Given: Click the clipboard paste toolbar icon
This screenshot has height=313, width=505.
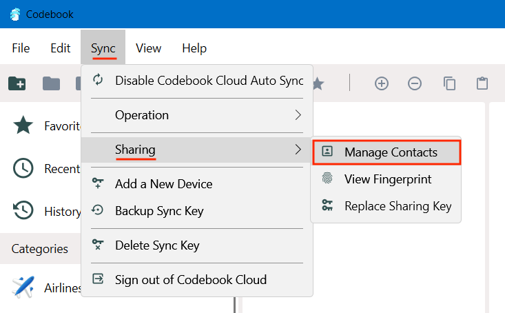Looking at the screenshot, I should (x=482, y=83).
